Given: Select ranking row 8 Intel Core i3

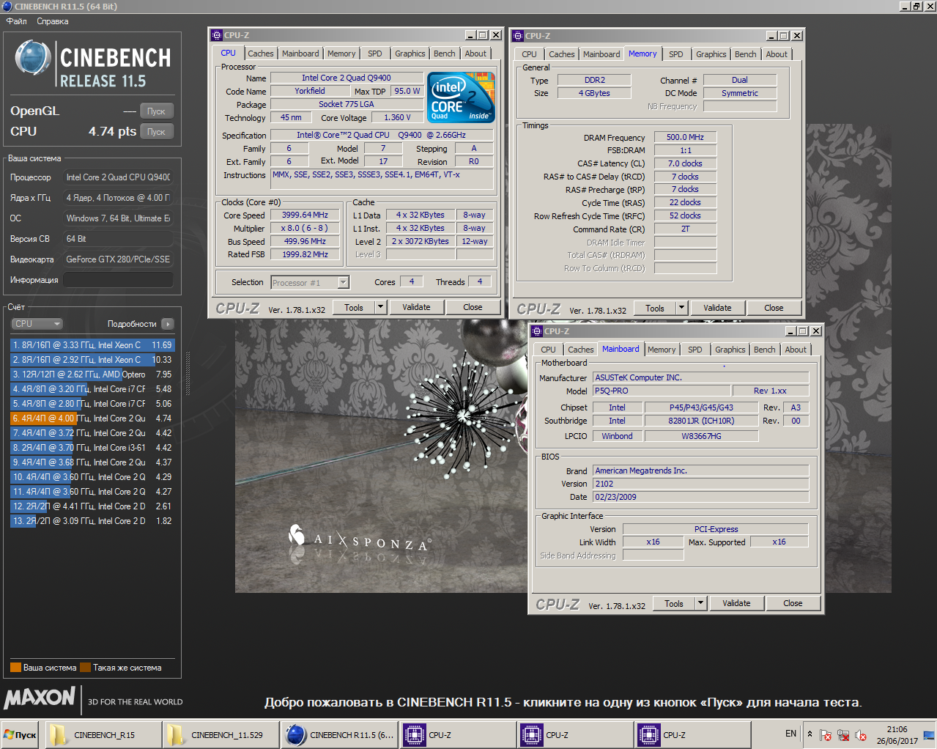Looking at the screenshot, I should click(92, 448).
